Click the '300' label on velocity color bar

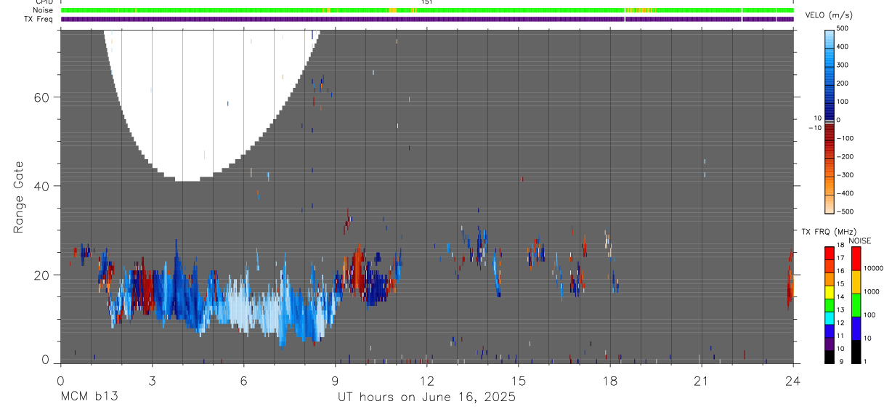pos(843,65)
